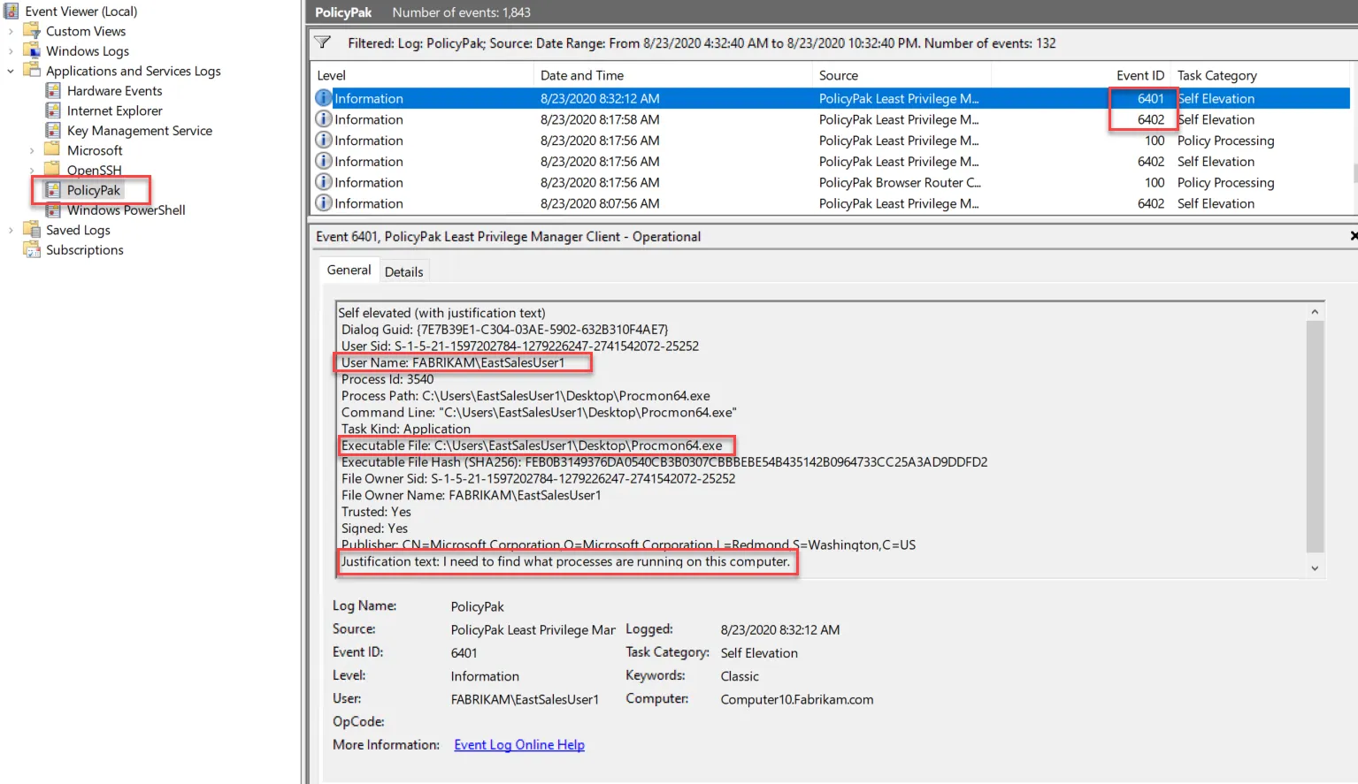Click the PolicyPak log icon in tree

(53, 190)
